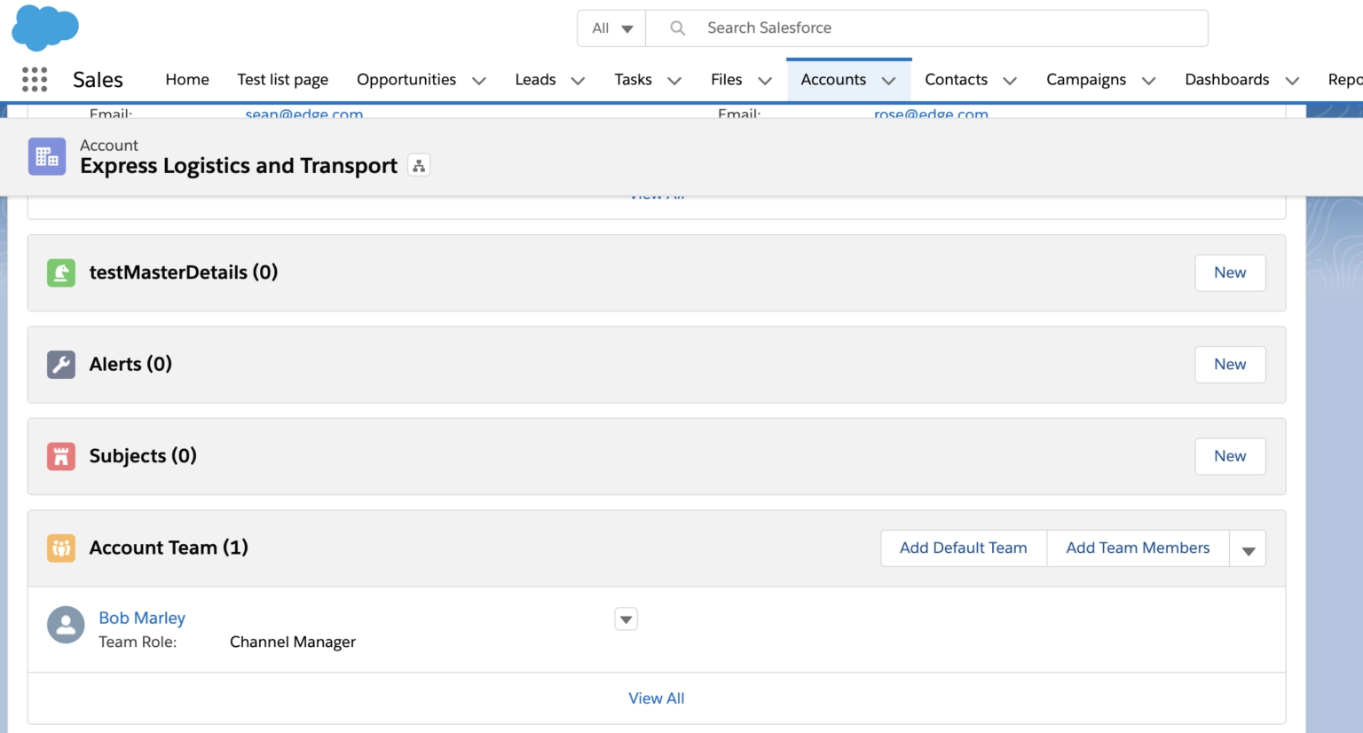This screenshot has width=1363, height=733.
Task: Open the All search scope selector
Action: click(611, 28)
